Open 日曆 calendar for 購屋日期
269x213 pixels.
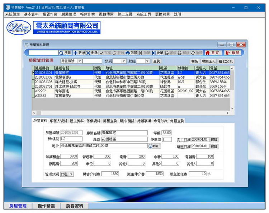point(214,147)
